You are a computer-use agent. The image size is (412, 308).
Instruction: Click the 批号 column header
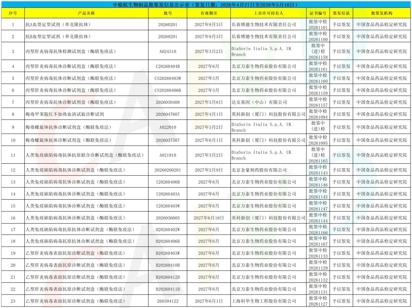tap(167, 13)
